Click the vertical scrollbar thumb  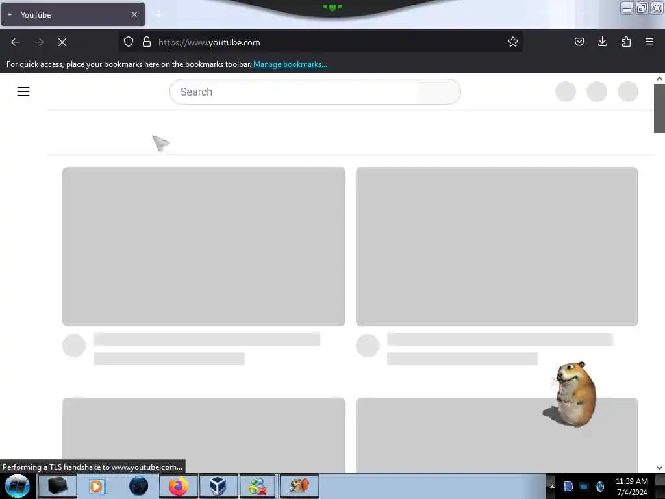[x=659, y=109]
